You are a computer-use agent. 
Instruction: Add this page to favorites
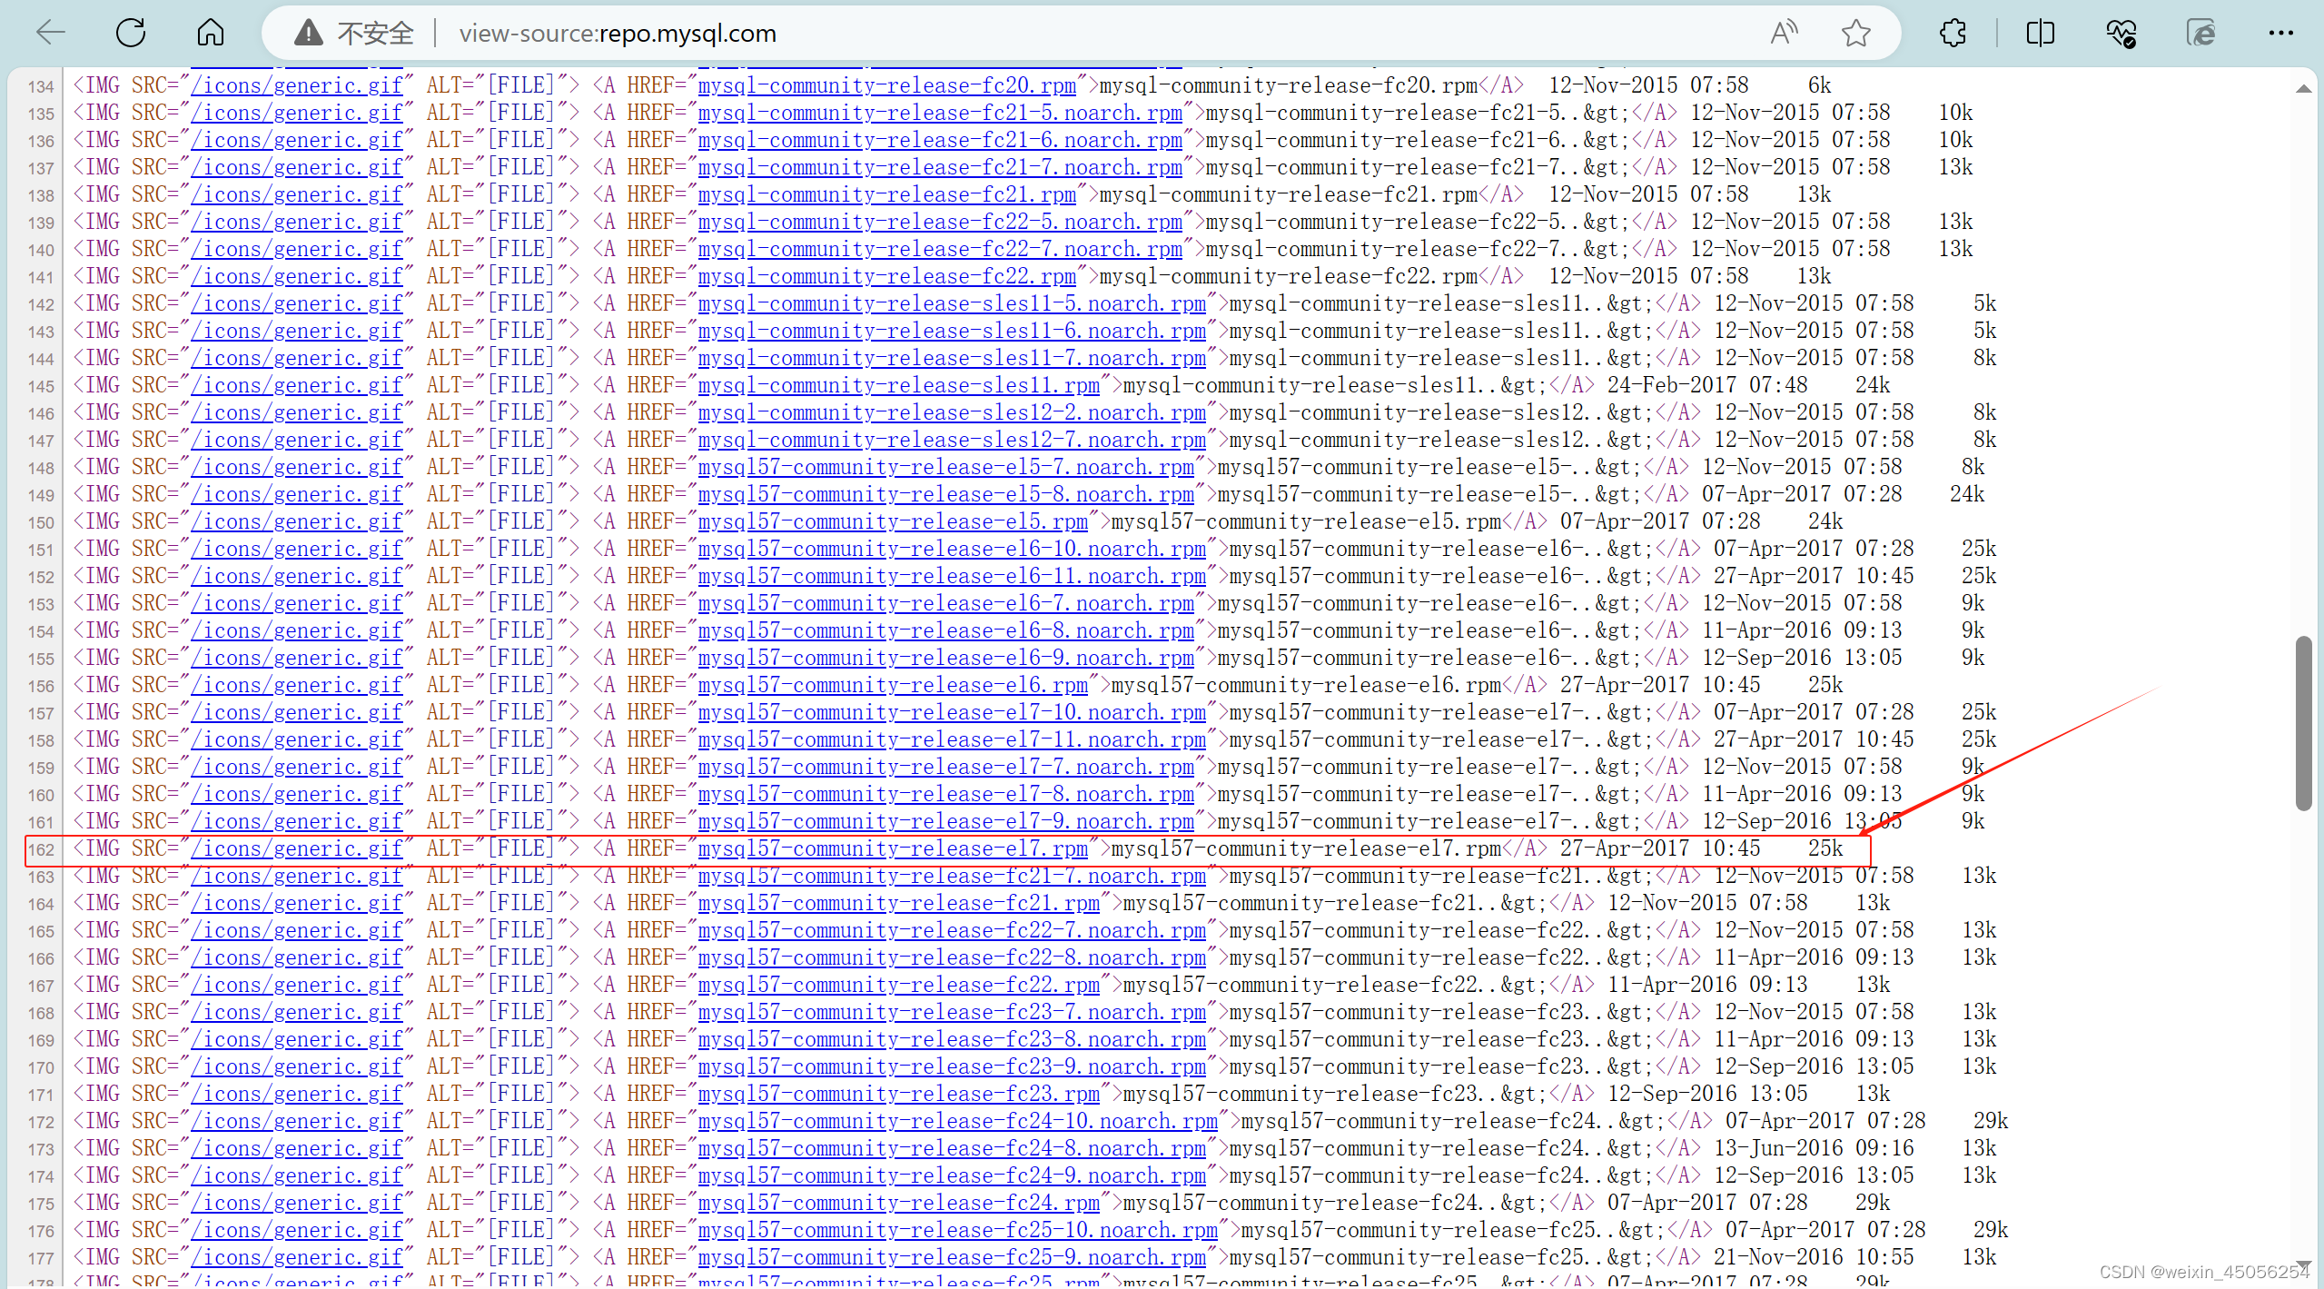point(1855,34)
